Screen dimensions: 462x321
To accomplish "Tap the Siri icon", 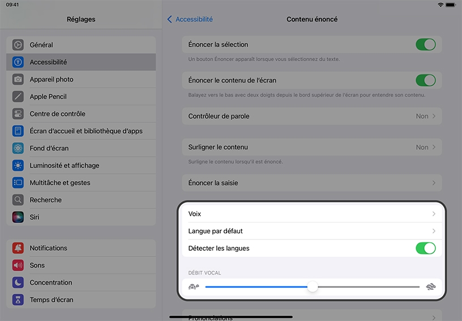I will pos(18,217).
